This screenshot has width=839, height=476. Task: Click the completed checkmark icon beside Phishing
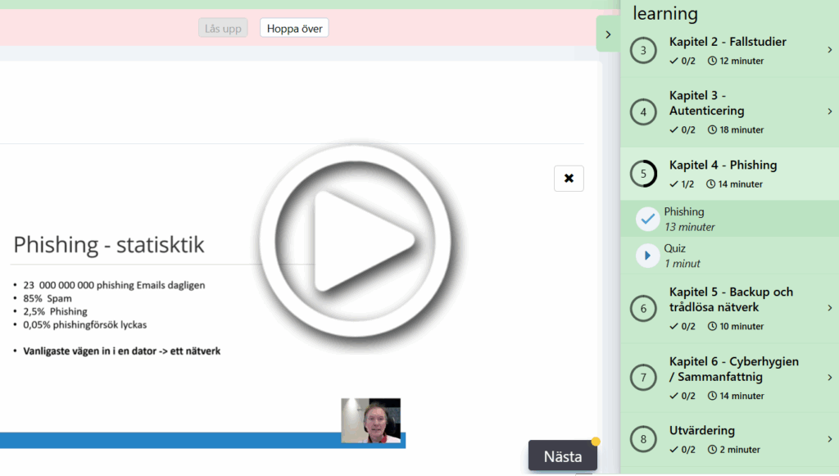(x=648, y=219)
